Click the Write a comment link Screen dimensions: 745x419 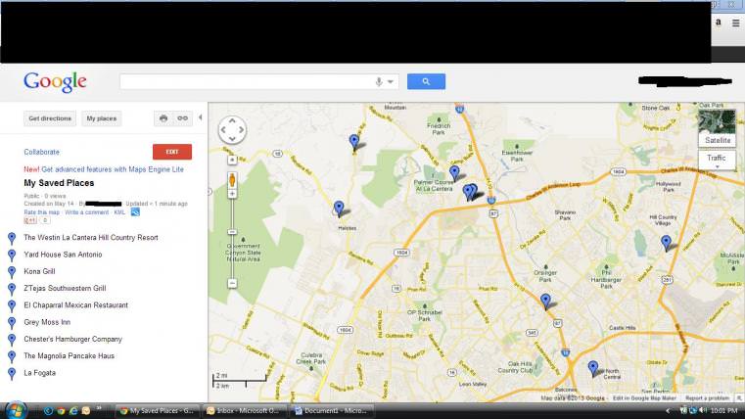pyautogui.click(x=86, y=212)
